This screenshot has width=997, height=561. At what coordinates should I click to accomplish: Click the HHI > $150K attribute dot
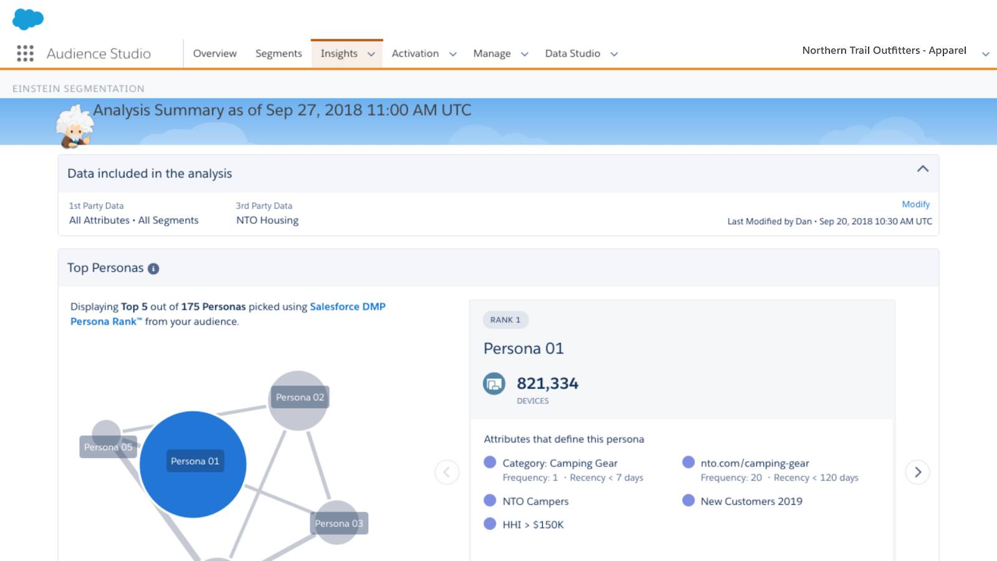(490, 524)
